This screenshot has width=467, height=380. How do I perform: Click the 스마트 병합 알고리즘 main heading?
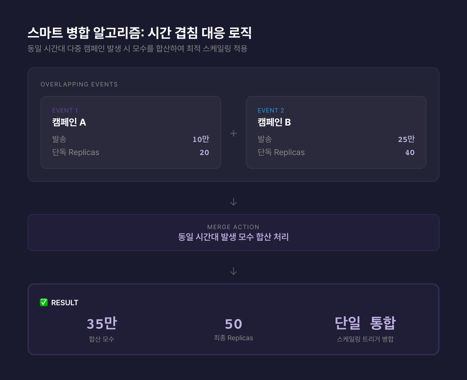[139, 33]
